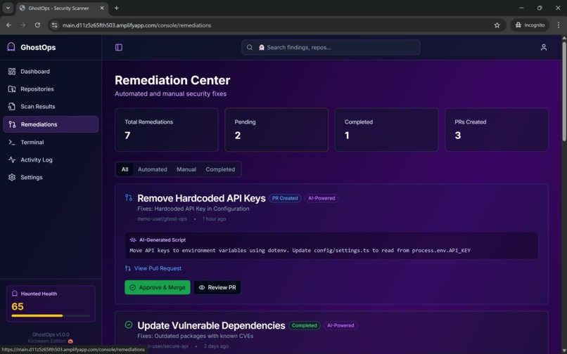
Task: Open Chrome three-dot menu
Action: [x=559, y=25]
